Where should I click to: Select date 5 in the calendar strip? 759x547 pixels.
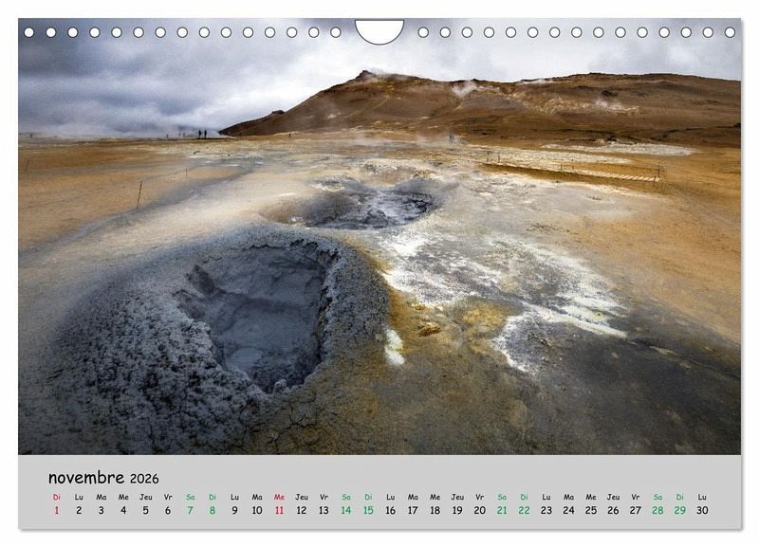tap(146, 510)
